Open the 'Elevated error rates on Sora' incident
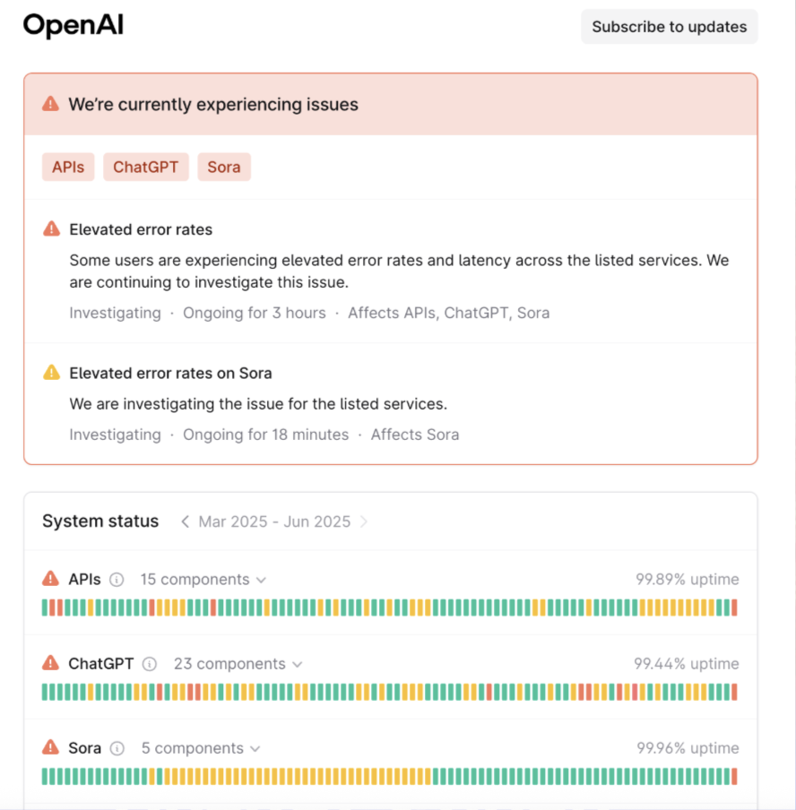The height and width of the screenshot is (810, 796). coord(170,373)
